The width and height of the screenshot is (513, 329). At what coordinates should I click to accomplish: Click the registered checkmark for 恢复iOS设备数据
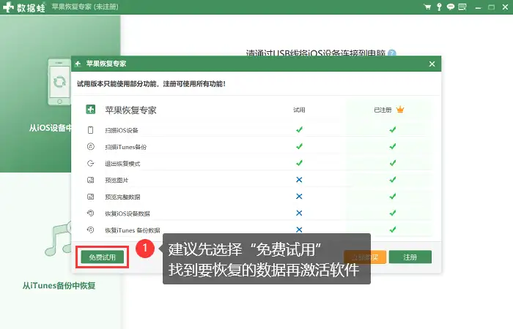point(393,213)
